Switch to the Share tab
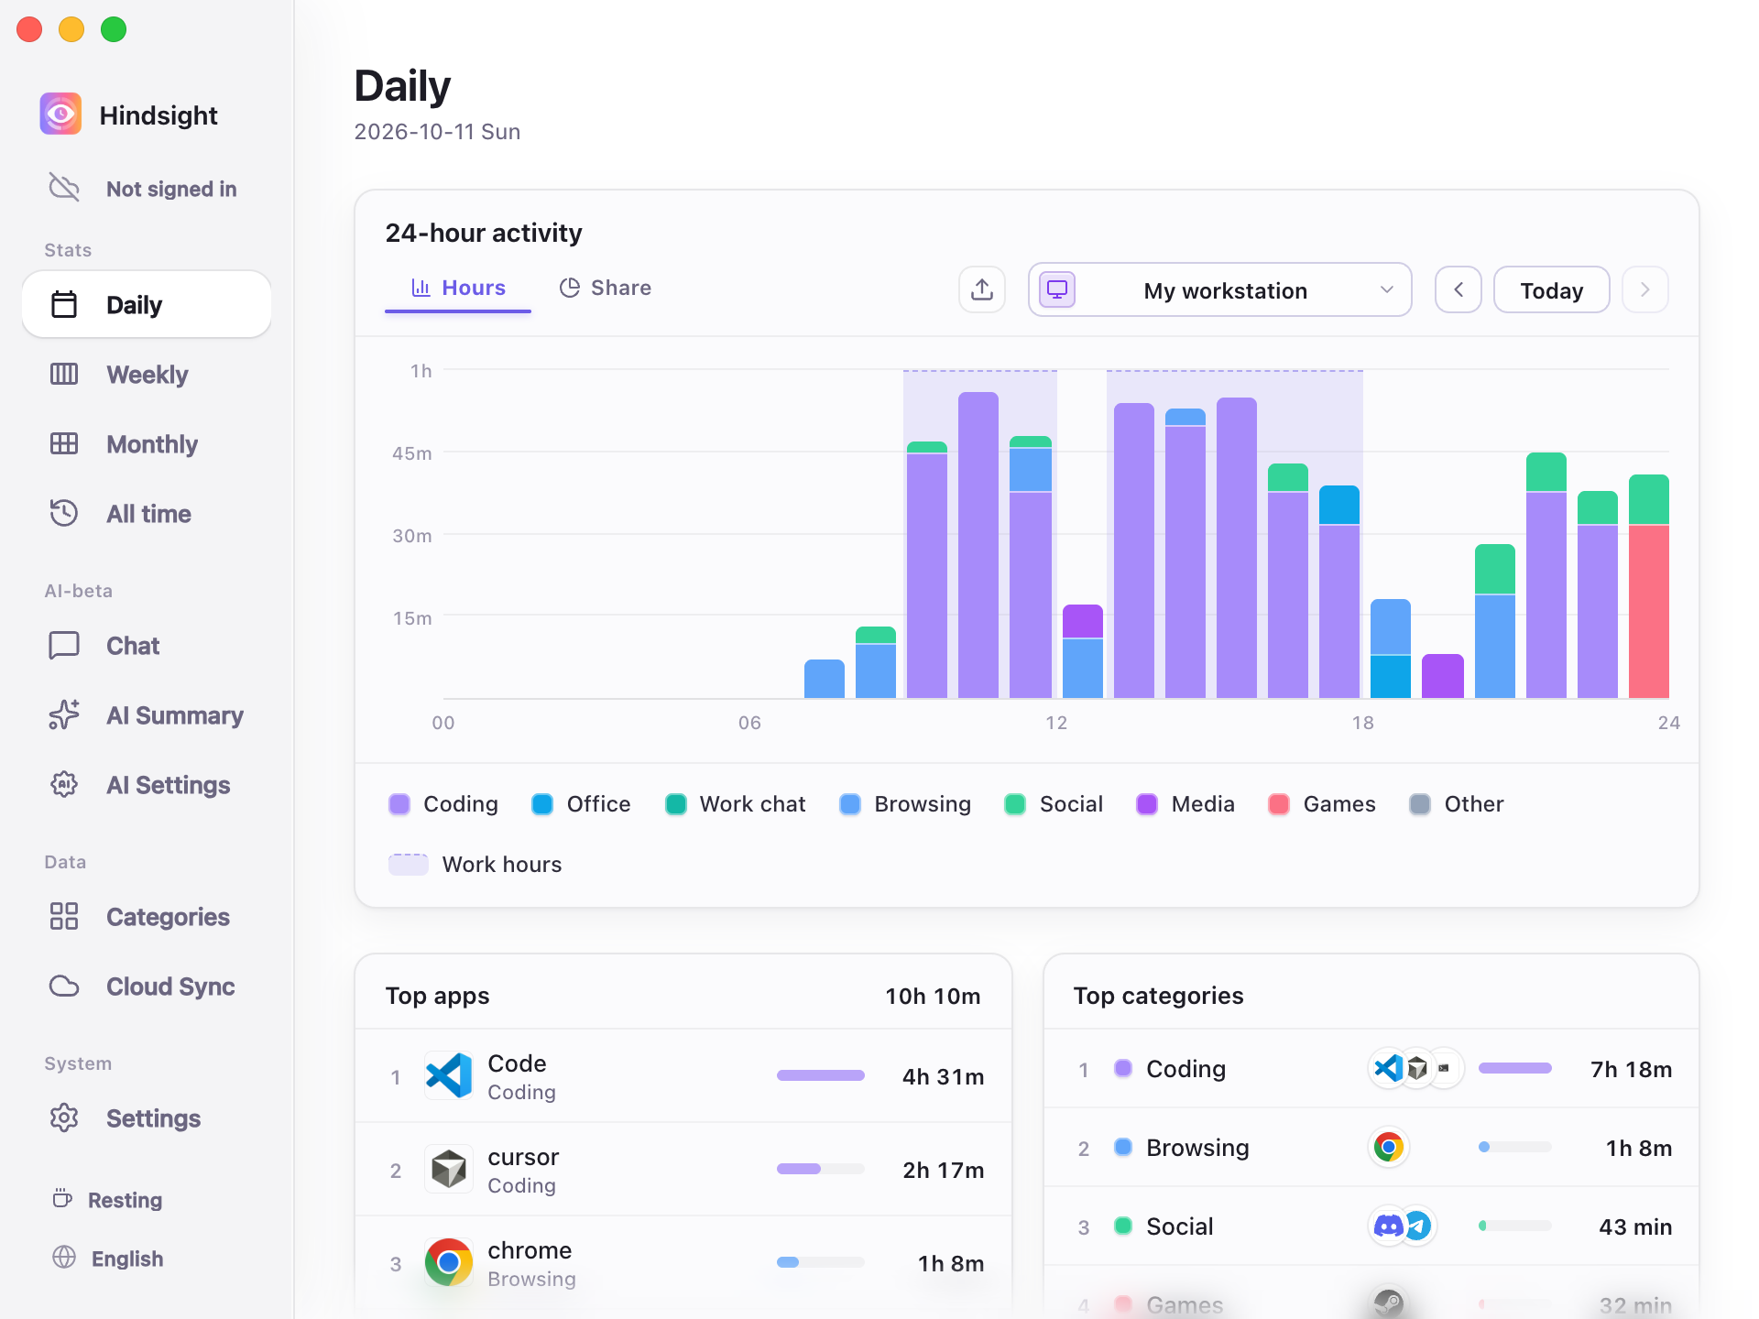 click(606, 288)
